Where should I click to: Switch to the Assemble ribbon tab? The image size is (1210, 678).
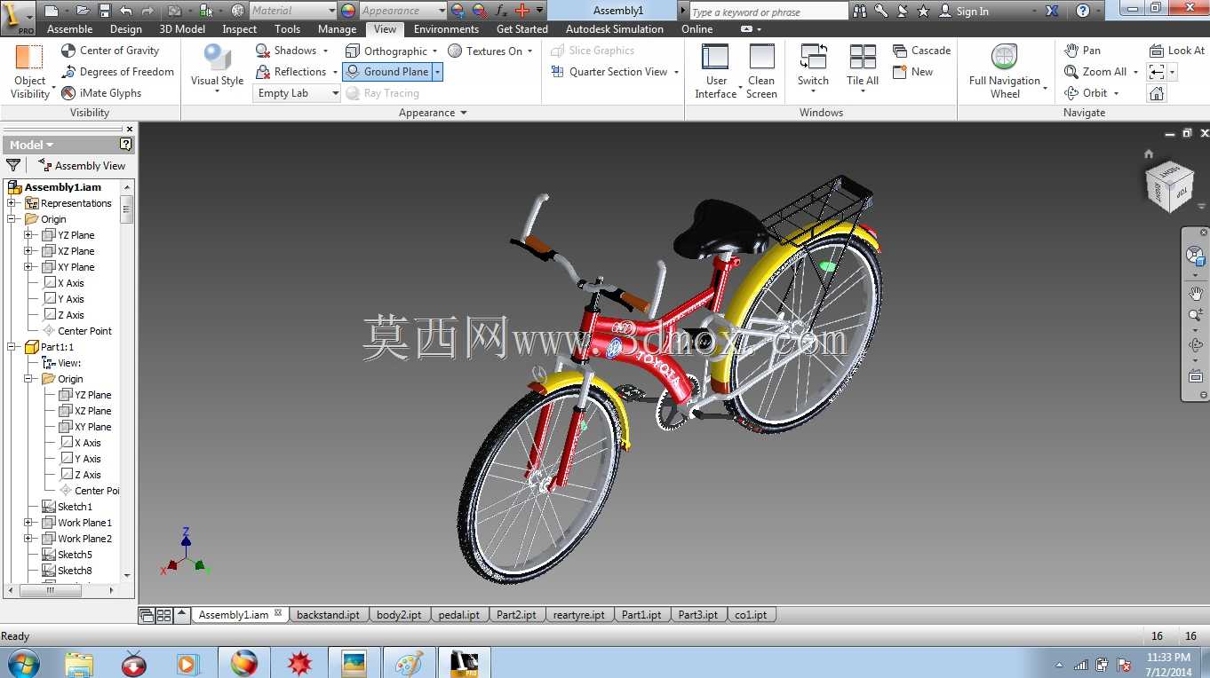point(69,29)
